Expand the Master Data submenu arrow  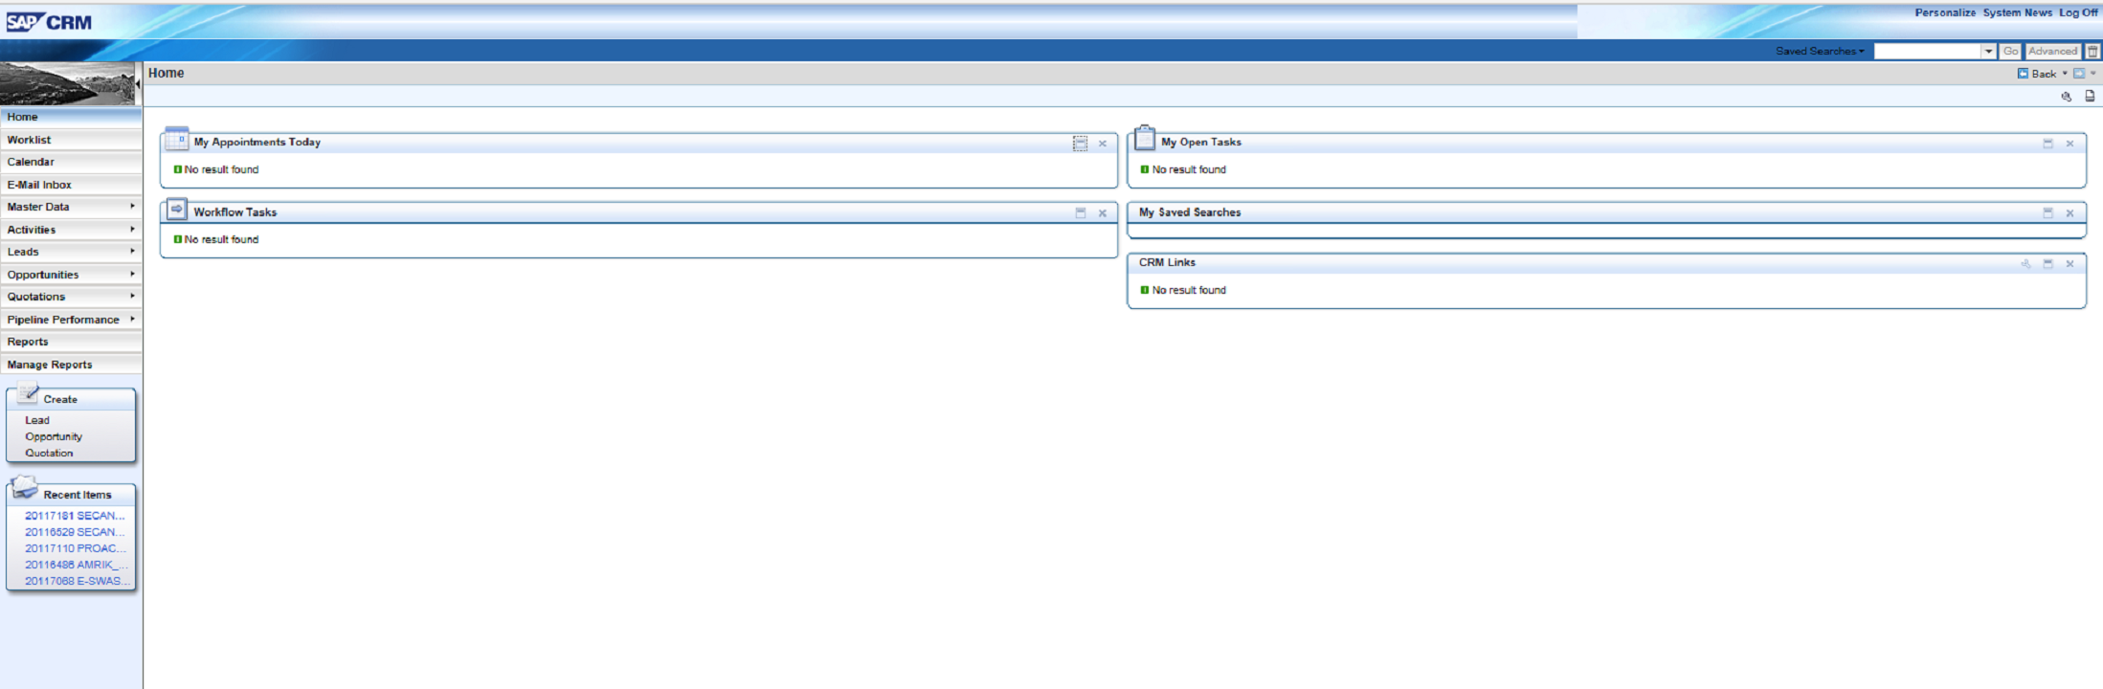click(132, 206)
